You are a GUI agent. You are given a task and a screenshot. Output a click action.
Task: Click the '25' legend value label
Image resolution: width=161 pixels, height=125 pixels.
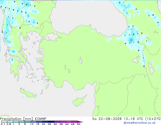(49, 124)
